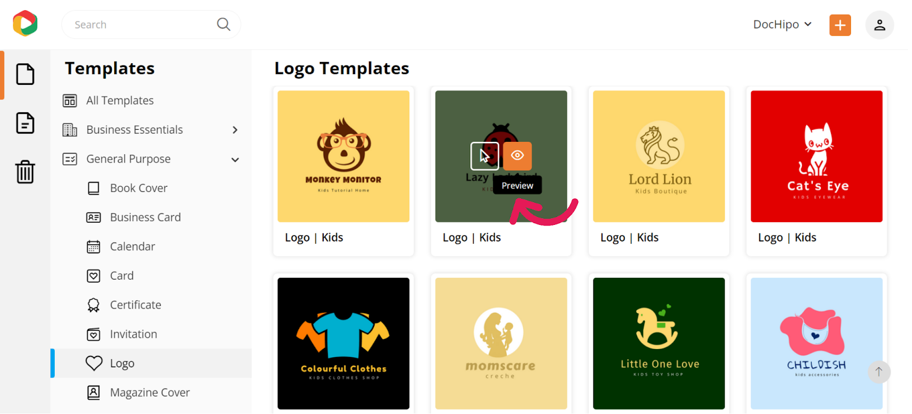Click the select template cursor icon

pos(484,156)
